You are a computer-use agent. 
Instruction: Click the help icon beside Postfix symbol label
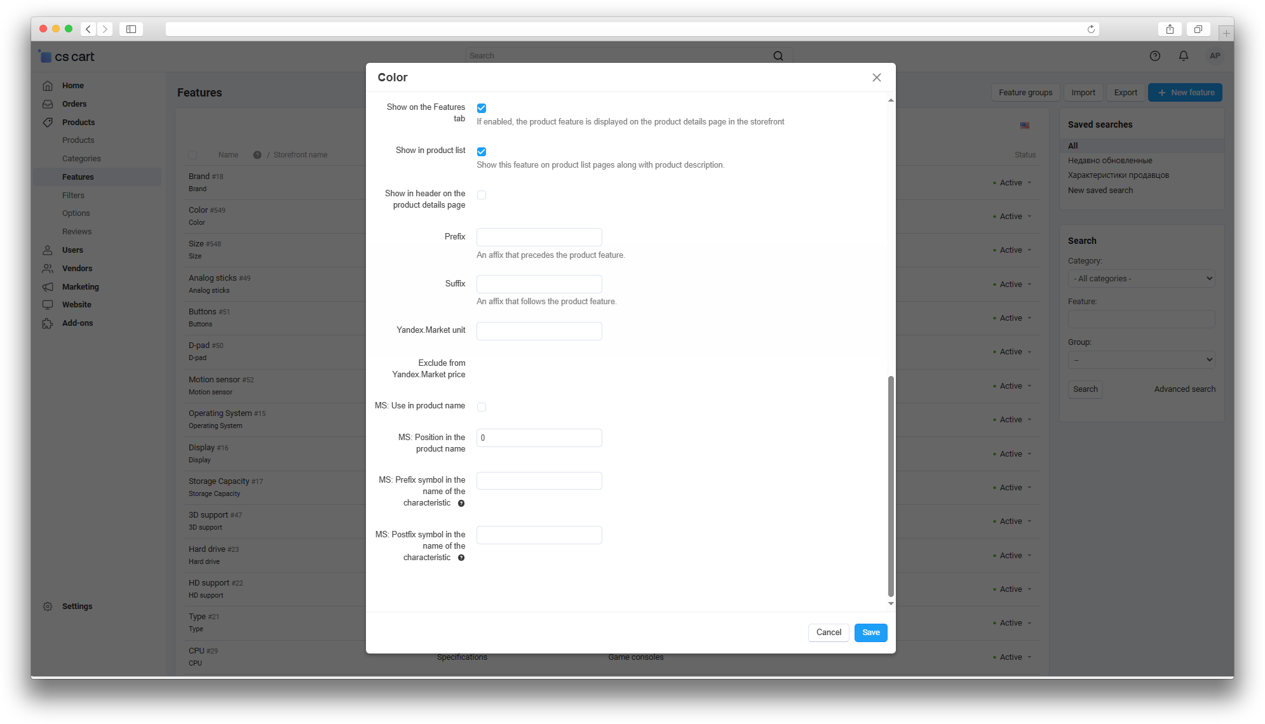(461, 558)
